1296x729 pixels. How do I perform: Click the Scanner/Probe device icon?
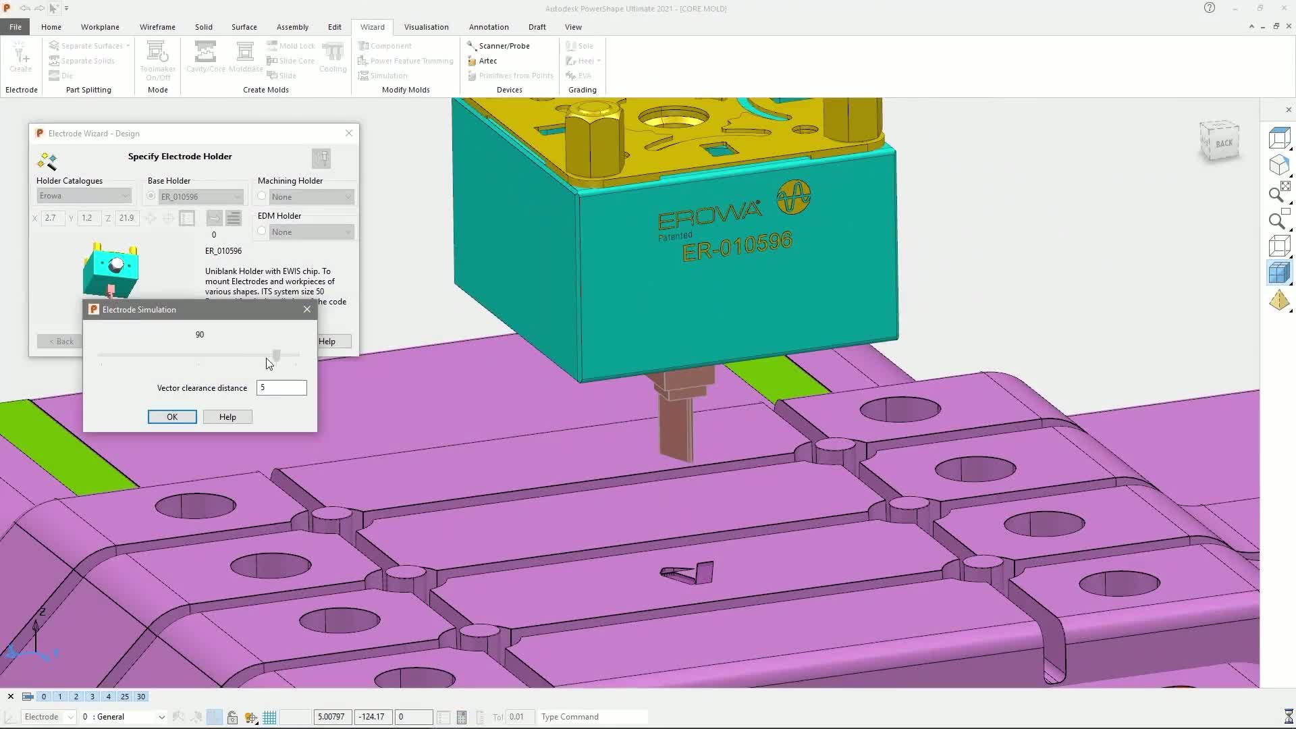pyautogui.click(x=472, y=46)
